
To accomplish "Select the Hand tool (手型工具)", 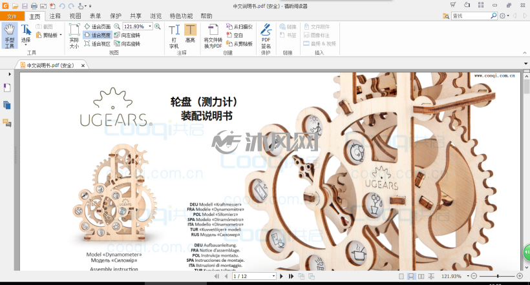I will coord(10,36).
